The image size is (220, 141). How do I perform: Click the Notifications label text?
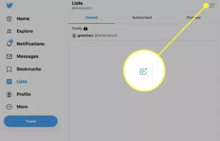tap(30, 44)
